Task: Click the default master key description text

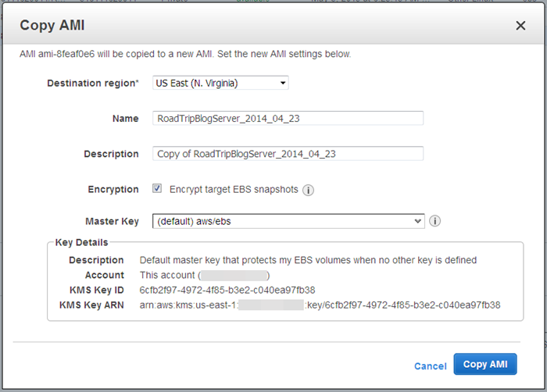Action: point(308,260)
